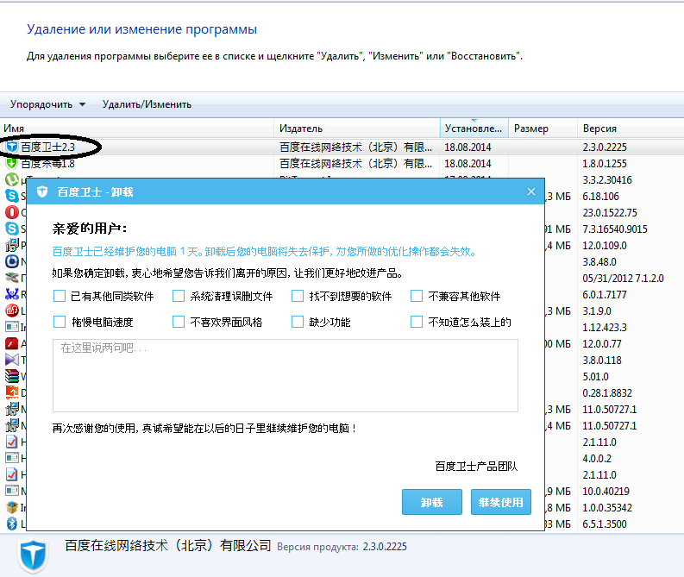Click the orange icon in row 0.28.1.8832
Image resolution: width=684 pixels, height=577 pixels.
[12, 392]
